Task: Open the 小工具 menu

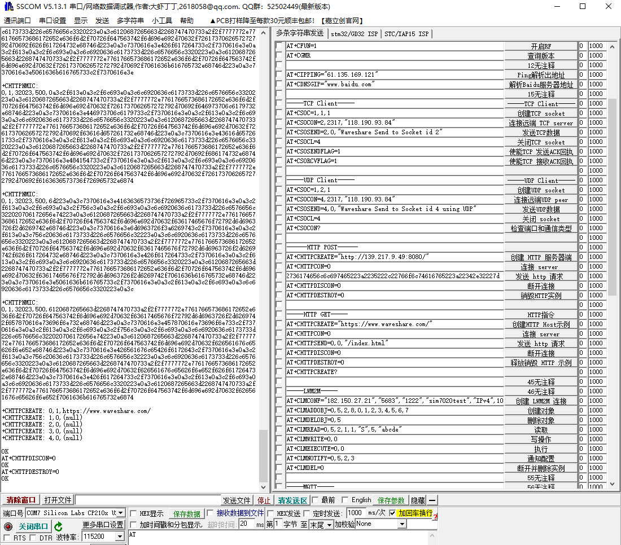Action: (161, 20)
